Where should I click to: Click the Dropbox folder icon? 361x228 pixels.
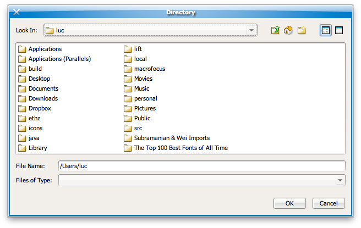[x=22, y=108]
